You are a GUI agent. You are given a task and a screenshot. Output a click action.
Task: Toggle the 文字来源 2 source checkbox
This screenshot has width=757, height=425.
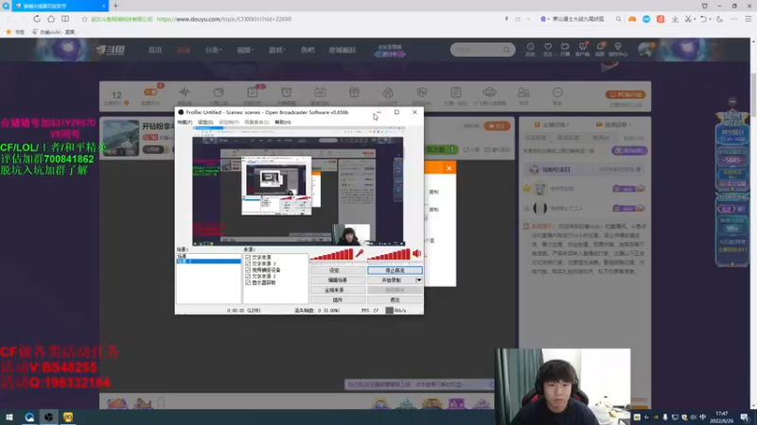(248, 276)
